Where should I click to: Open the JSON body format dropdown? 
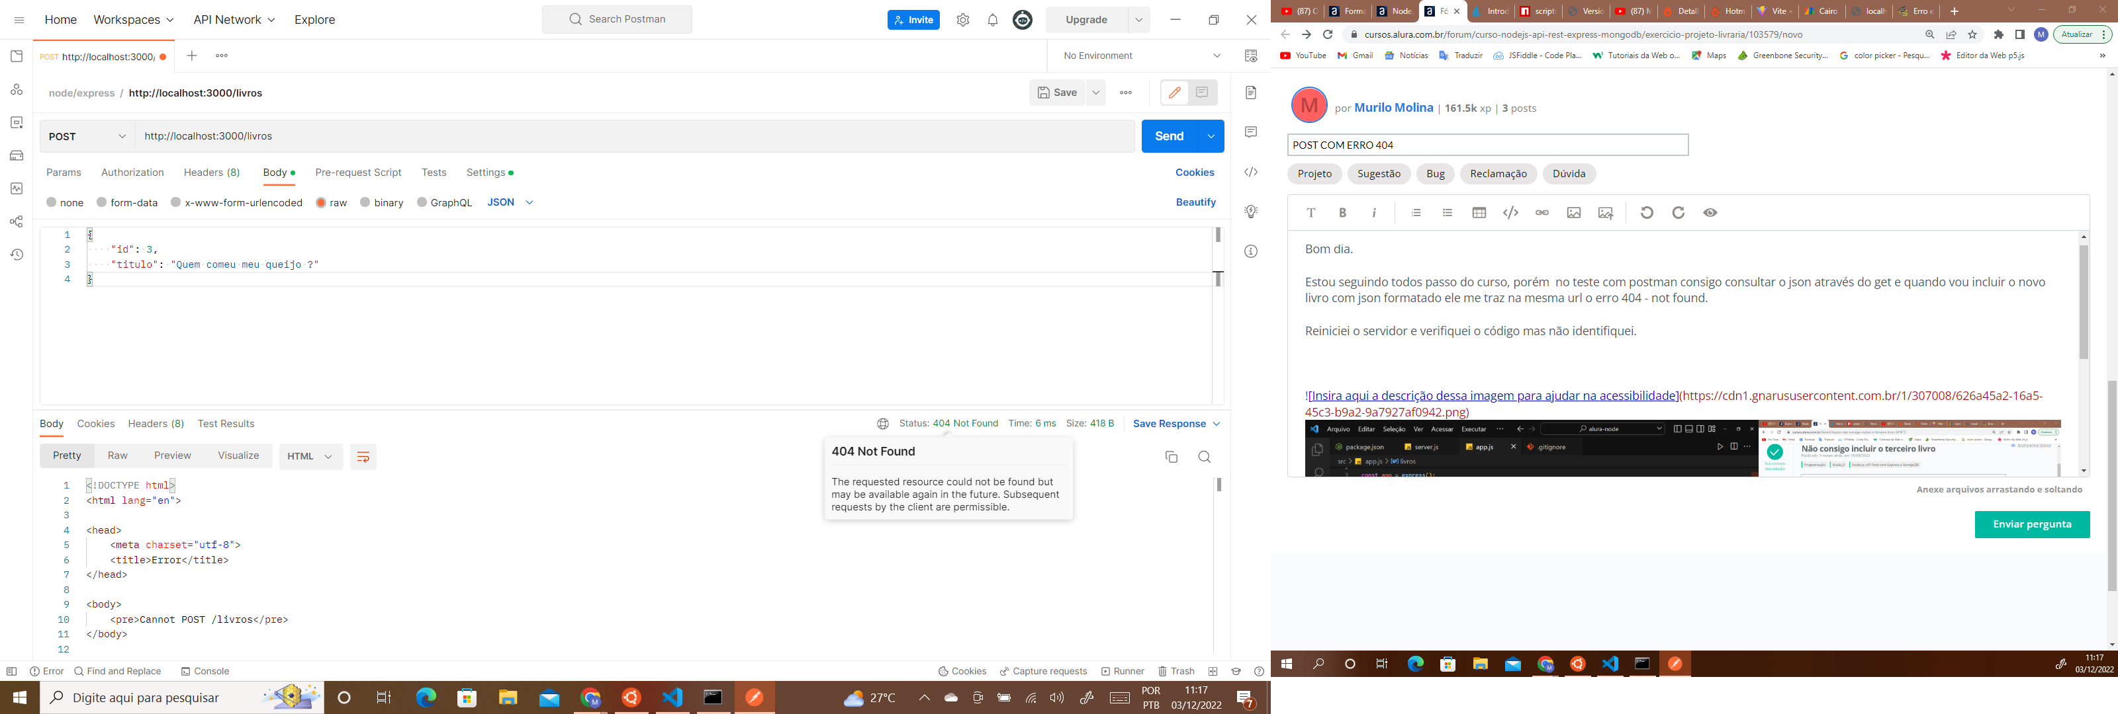click(510, 202)
